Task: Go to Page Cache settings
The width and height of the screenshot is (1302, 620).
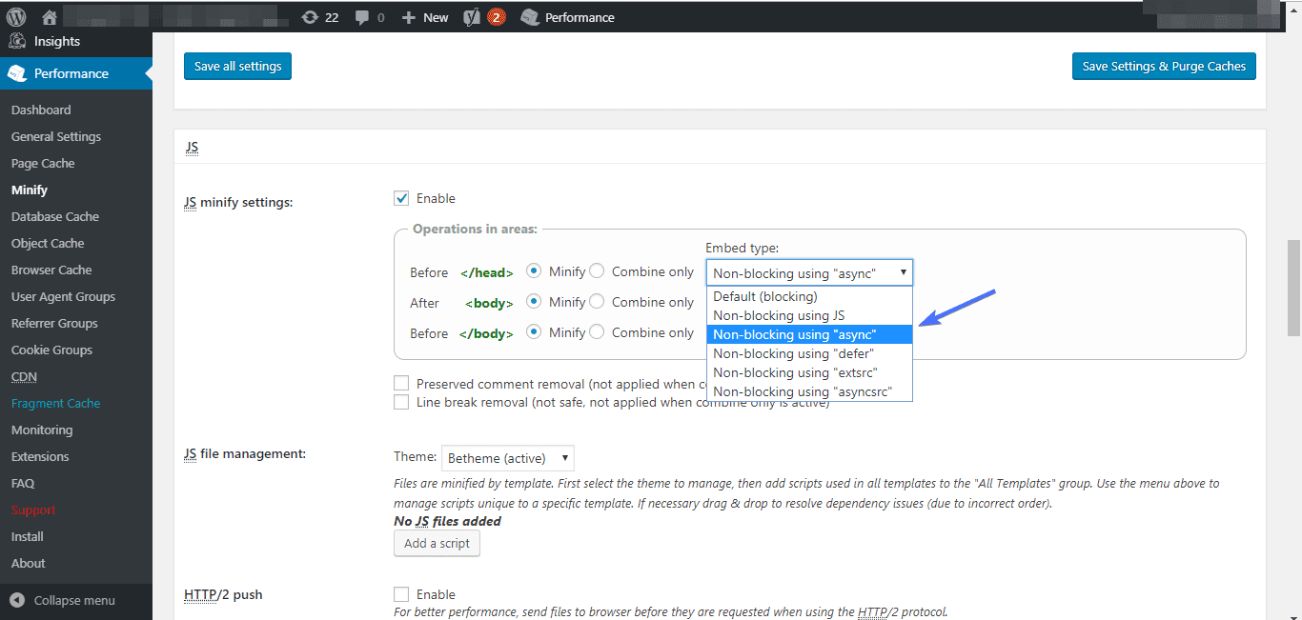Action: [43, 163]
